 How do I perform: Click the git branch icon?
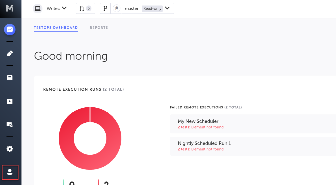105,9
